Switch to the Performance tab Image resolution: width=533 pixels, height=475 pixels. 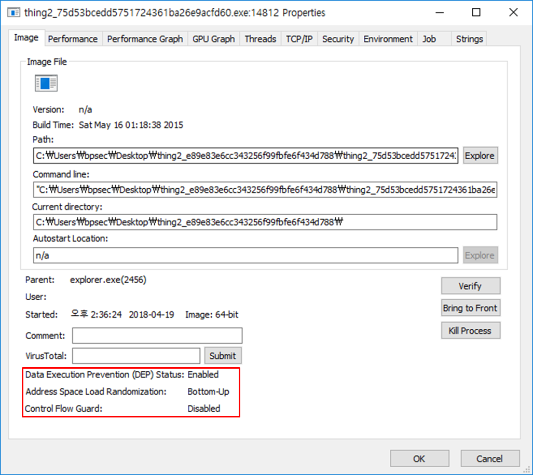click(73, 39)
